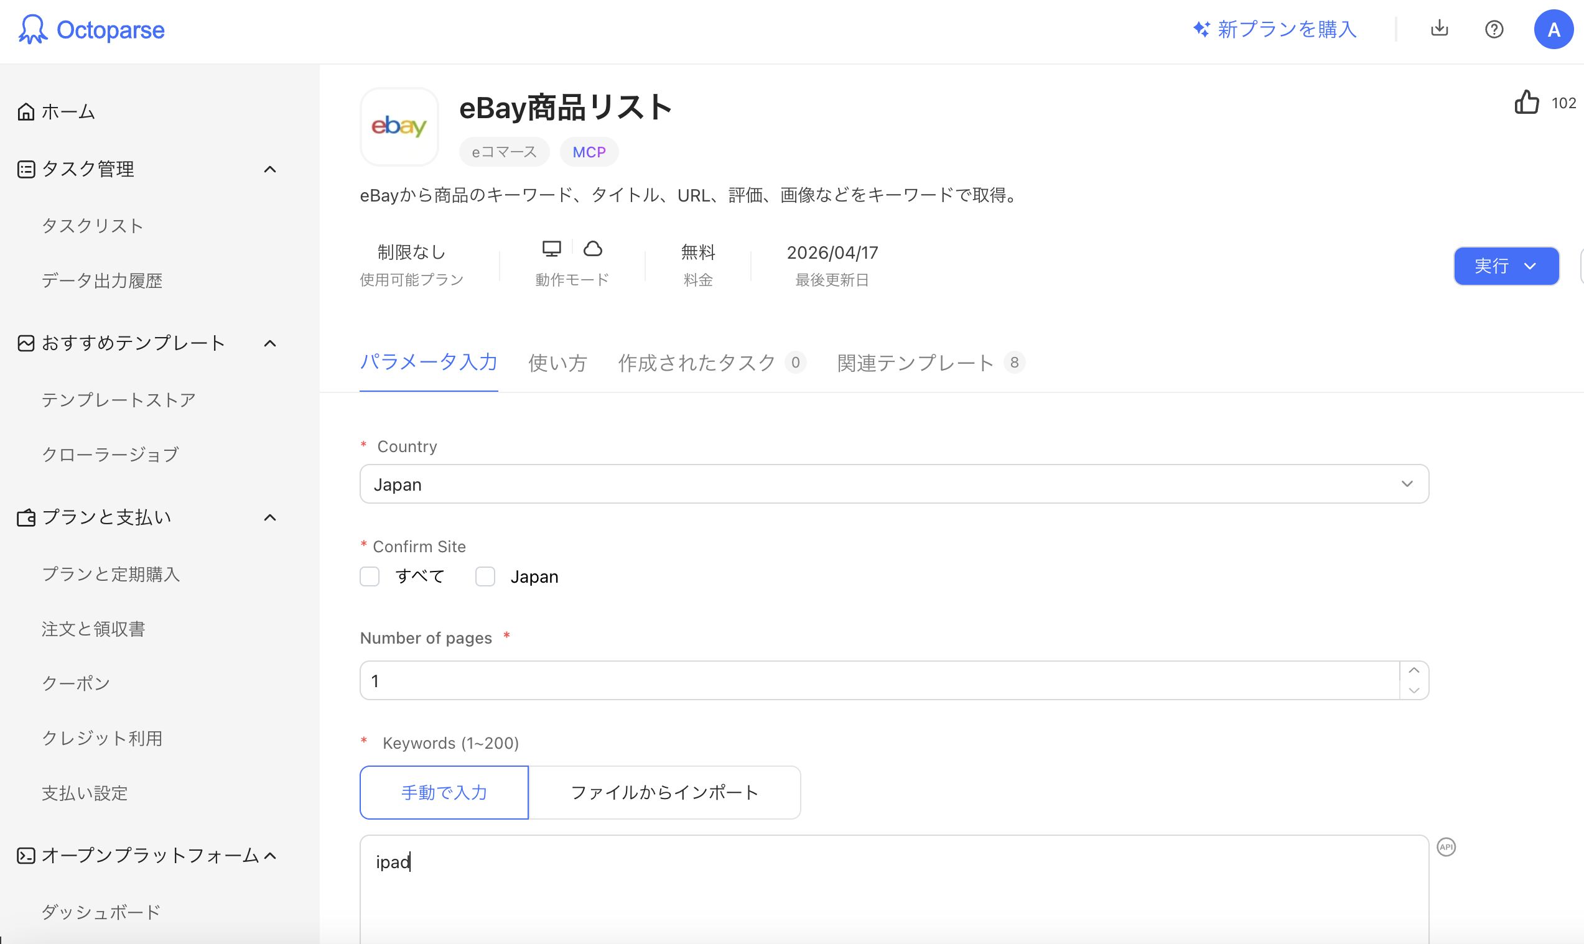
Task: Collapse the プランと支払い section
Action: (x=270, y=518)
